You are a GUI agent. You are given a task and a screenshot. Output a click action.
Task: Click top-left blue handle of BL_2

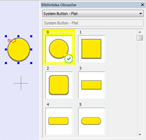[x=6, y=36]
